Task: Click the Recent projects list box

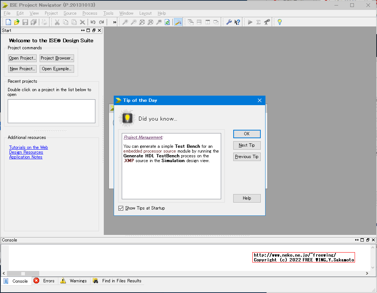Action: pyautogui.click(x=51, y=111)
